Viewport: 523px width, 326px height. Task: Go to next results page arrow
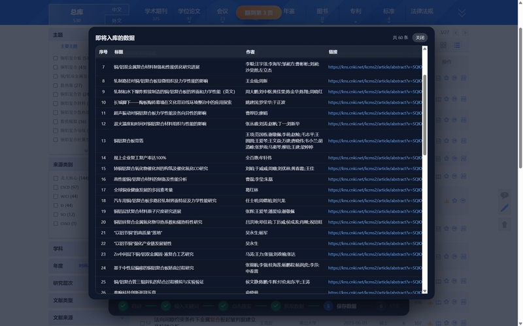click(x=465, y=33)
